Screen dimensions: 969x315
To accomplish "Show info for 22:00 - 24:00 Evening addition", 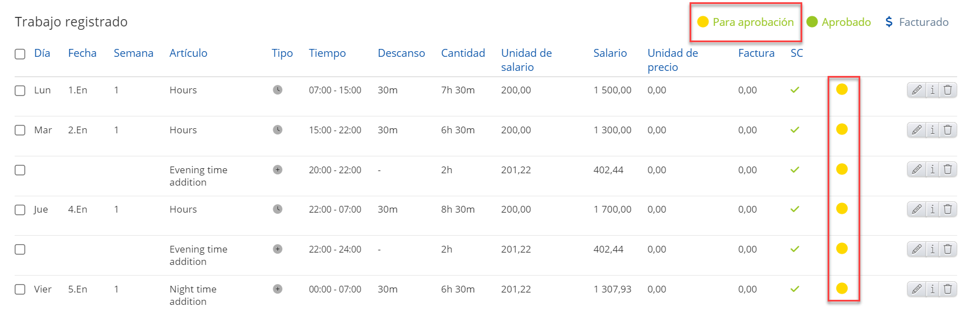I will pyautogui.click(x=932, y=249).
